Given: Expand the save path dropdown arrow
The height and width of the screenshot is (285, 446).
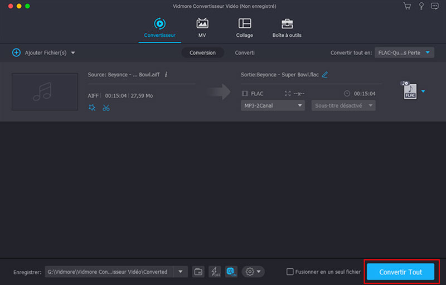Looking at the screenshot, I should click(x=181, y=272).
